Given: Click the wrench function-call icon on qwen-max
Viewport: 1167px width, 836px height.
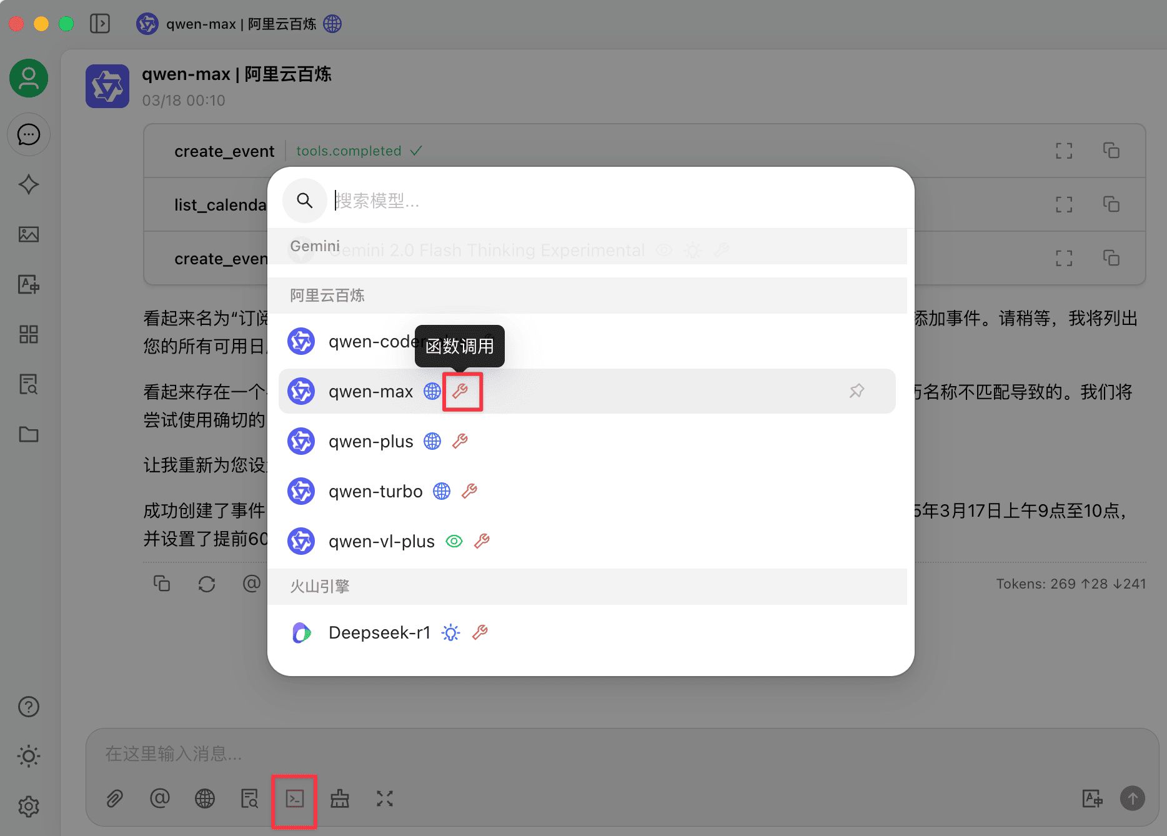Looking at the screenshot, I should point(460,391).
